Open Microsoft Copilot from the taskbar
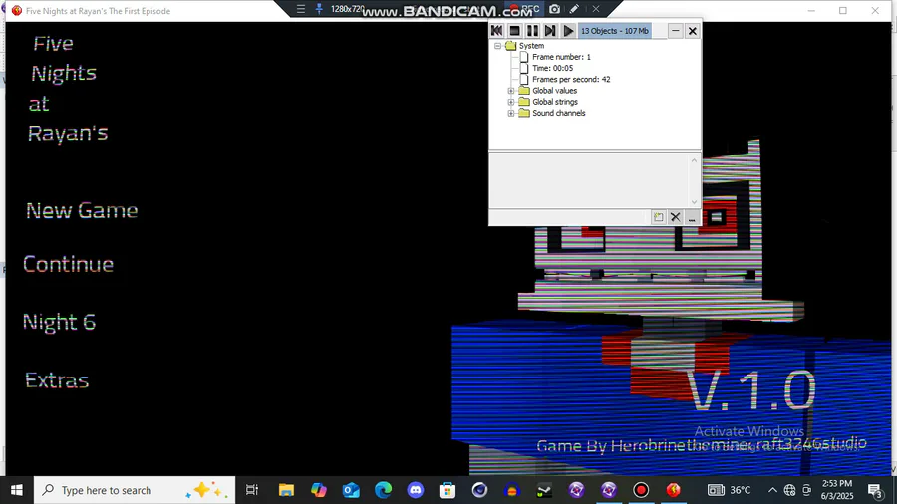 click(x=319, y=490)
